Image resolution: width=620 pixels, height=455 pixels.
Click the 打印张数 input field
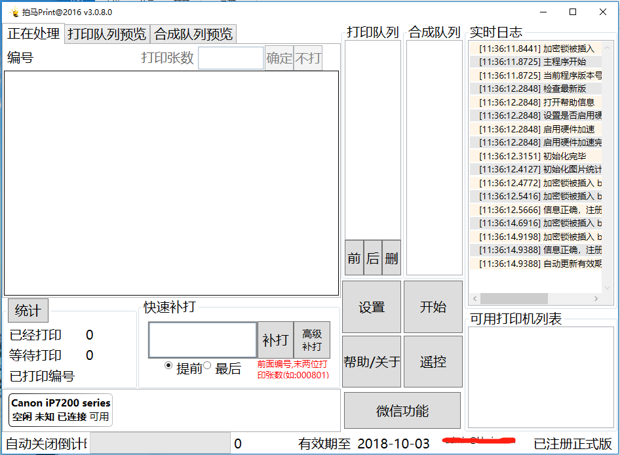pyautogui.click(x=231, y=58)
